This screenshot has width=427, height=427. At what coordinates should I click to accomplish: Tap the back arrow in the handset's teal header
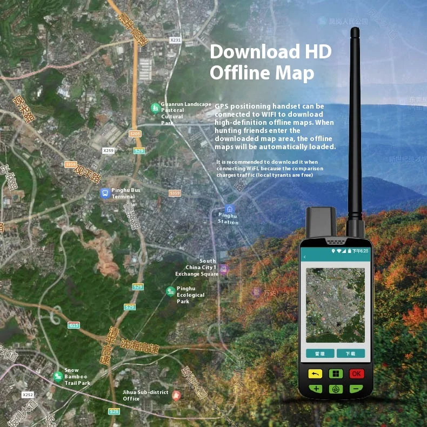click(304, 257)
